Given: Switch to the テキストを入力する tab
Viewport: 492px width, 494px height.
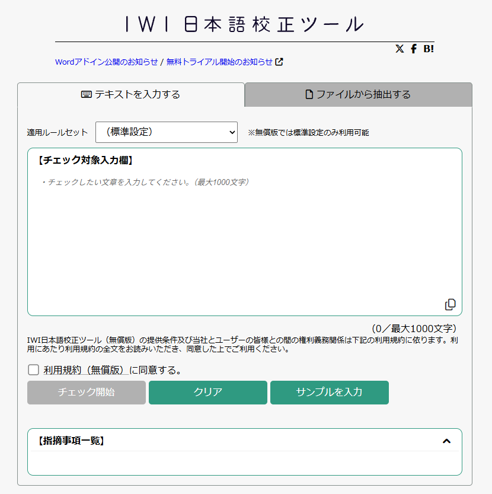Looking at the screenshot, I should point(131,94).
